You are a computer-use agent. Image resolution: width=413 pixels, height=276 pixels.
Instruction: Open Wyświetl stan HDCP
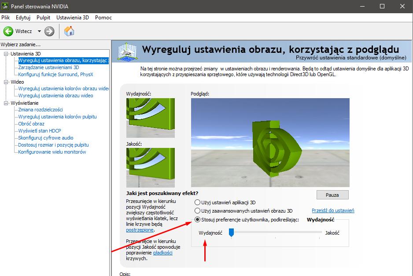tap(40, 131)
